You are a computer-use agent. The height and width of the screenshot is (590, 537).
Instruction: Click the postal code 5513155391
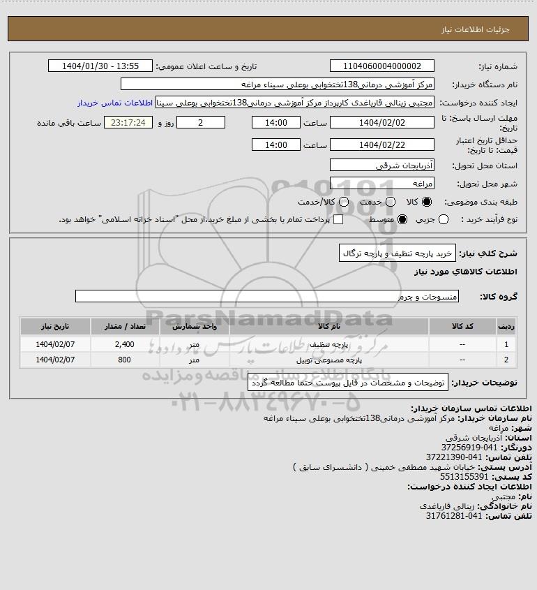tap(464, 477)
